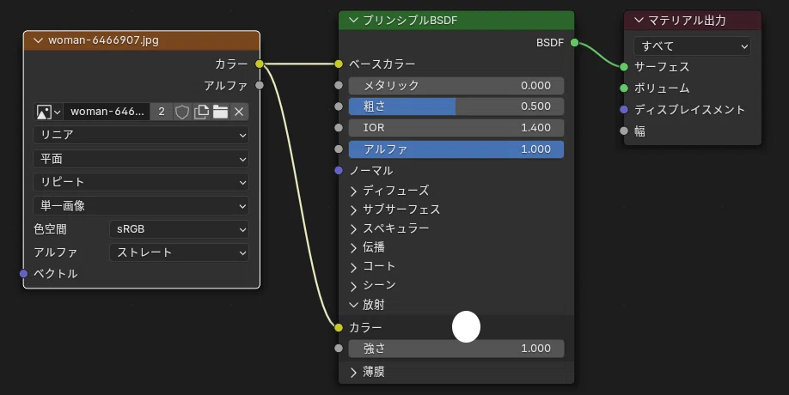The height and width of the screenshot is (395, 789).
Task: Click the サーフェス input socket
Action: [624, 66]
